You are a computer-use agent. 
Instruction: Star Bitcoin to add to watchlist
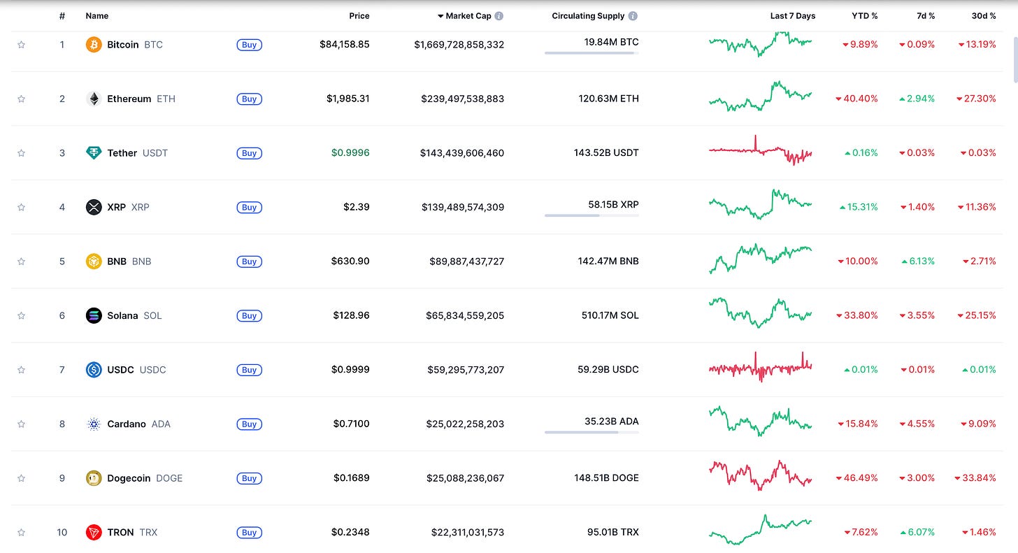click(x=21, y=45)
